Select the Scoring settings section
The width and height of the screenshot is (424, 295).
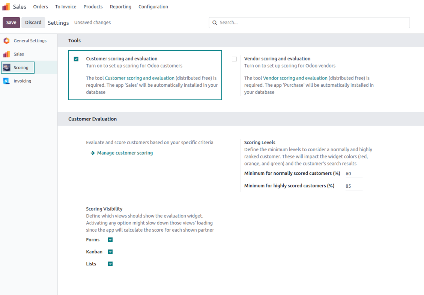[x=29, y=67]
